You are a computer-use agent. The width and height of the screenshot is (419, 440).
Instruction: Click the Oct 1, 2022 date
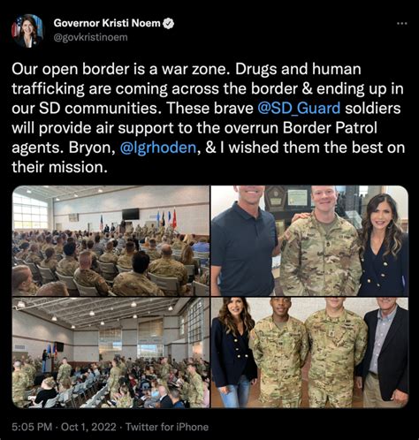(88, 427)
